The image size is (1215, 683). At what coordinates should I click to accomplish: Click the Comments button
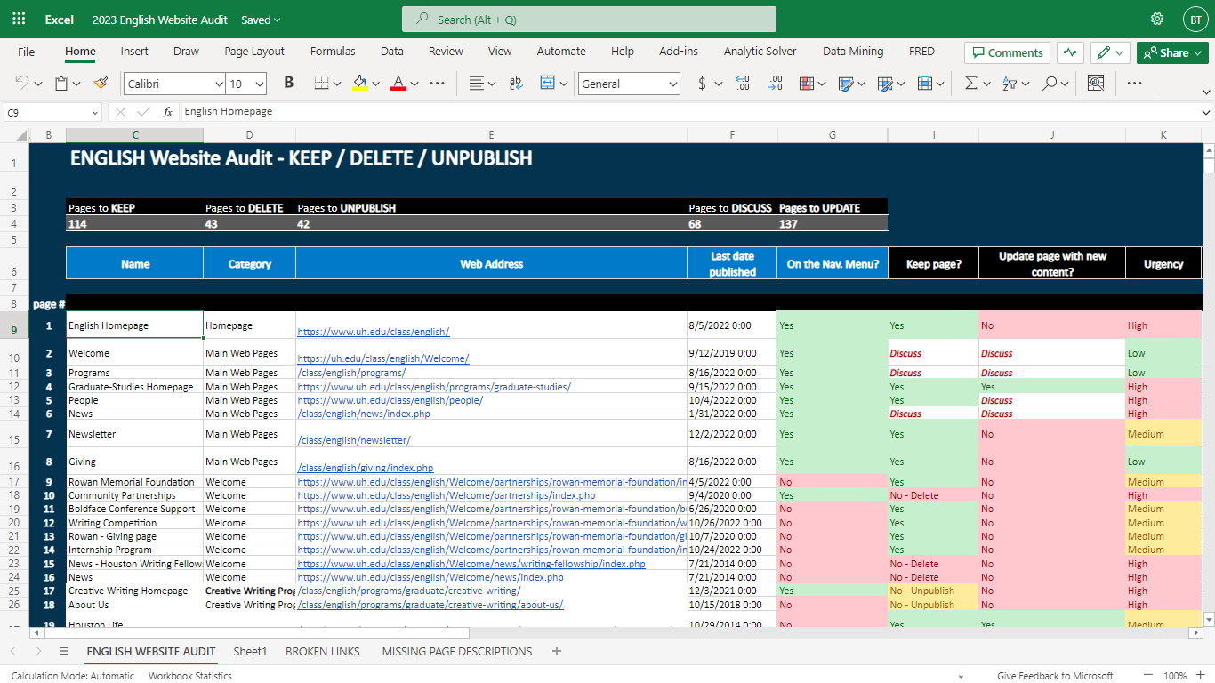[1007, 52]
